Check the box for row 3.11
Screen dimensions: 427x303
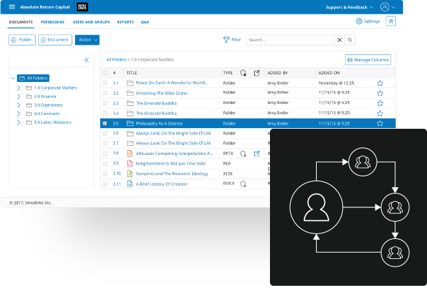pos(105,184)
